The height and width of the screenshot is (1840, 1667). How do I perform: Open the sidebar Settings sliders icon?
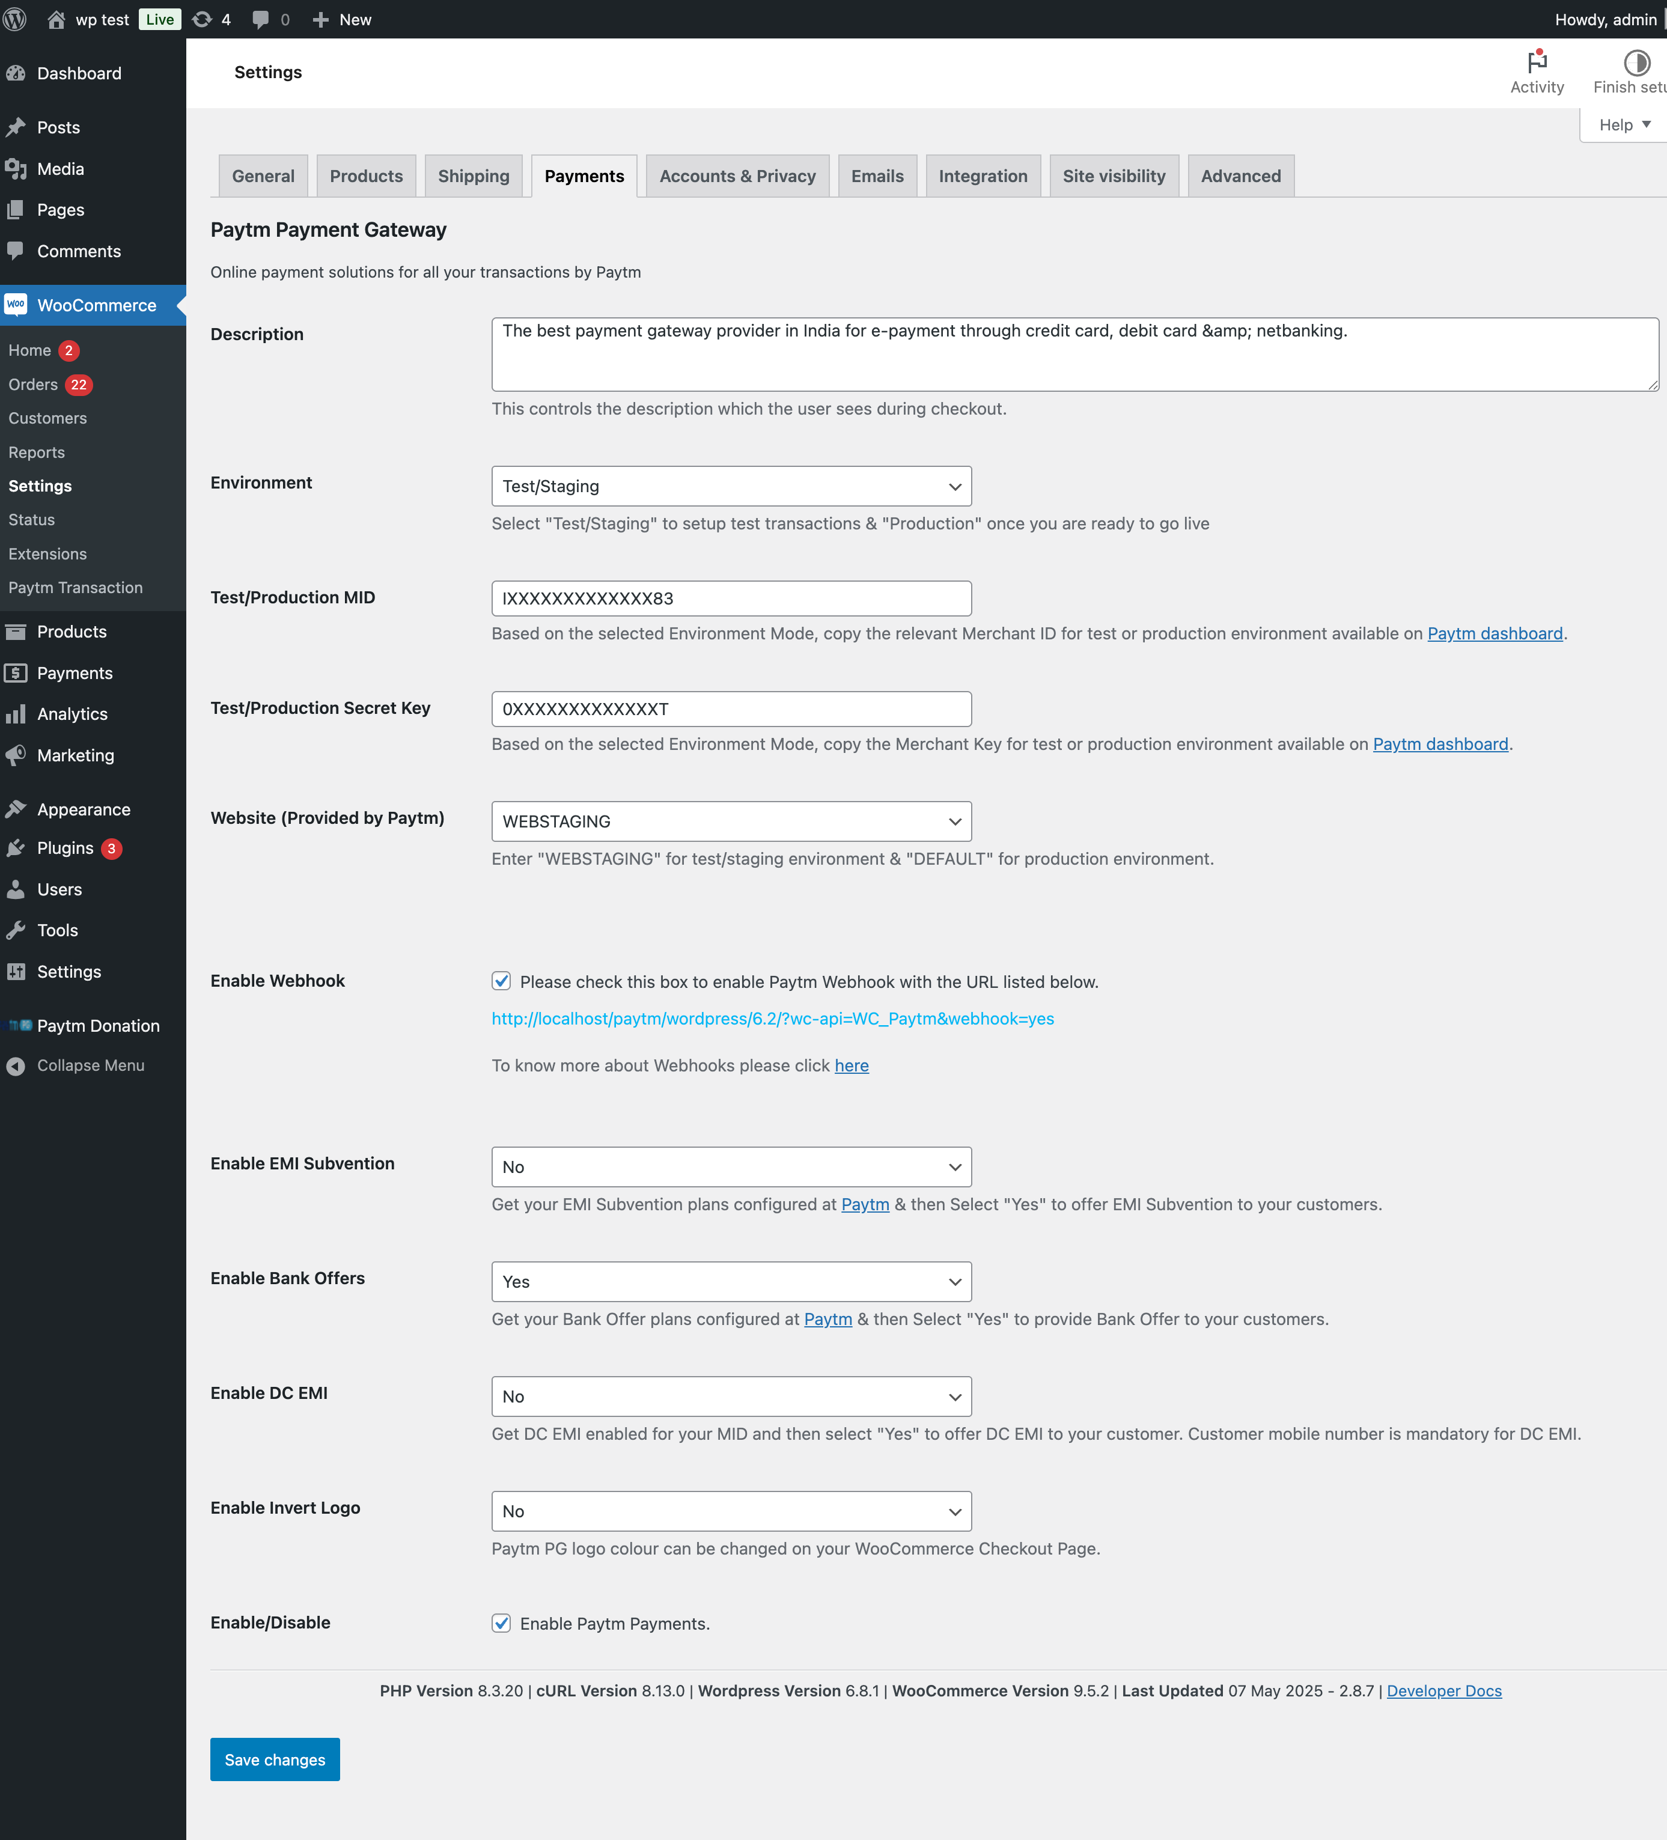click(16, 971)
